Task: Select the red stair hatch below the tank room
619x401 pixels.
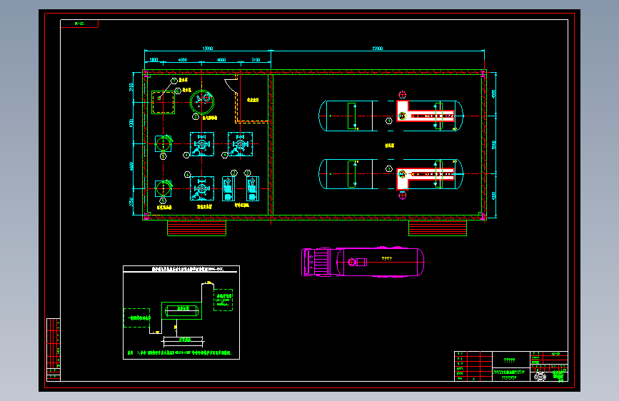Action: coord(438,228)
